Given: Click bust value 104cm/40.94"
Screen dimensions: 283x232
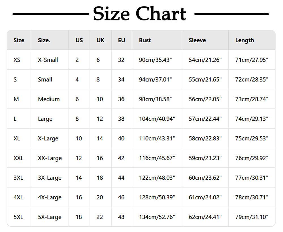Looking at the screenshot, I should coord(157,119).
